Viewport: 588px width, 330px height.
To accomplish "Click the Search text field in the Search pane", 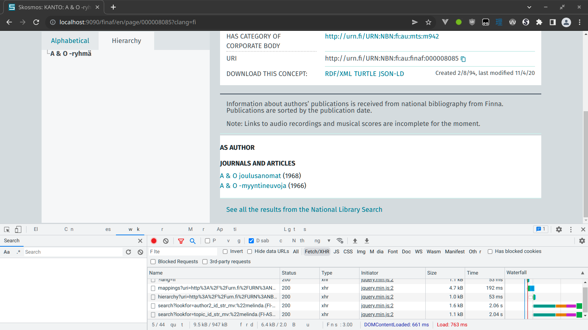I will (x=73, y=252).
